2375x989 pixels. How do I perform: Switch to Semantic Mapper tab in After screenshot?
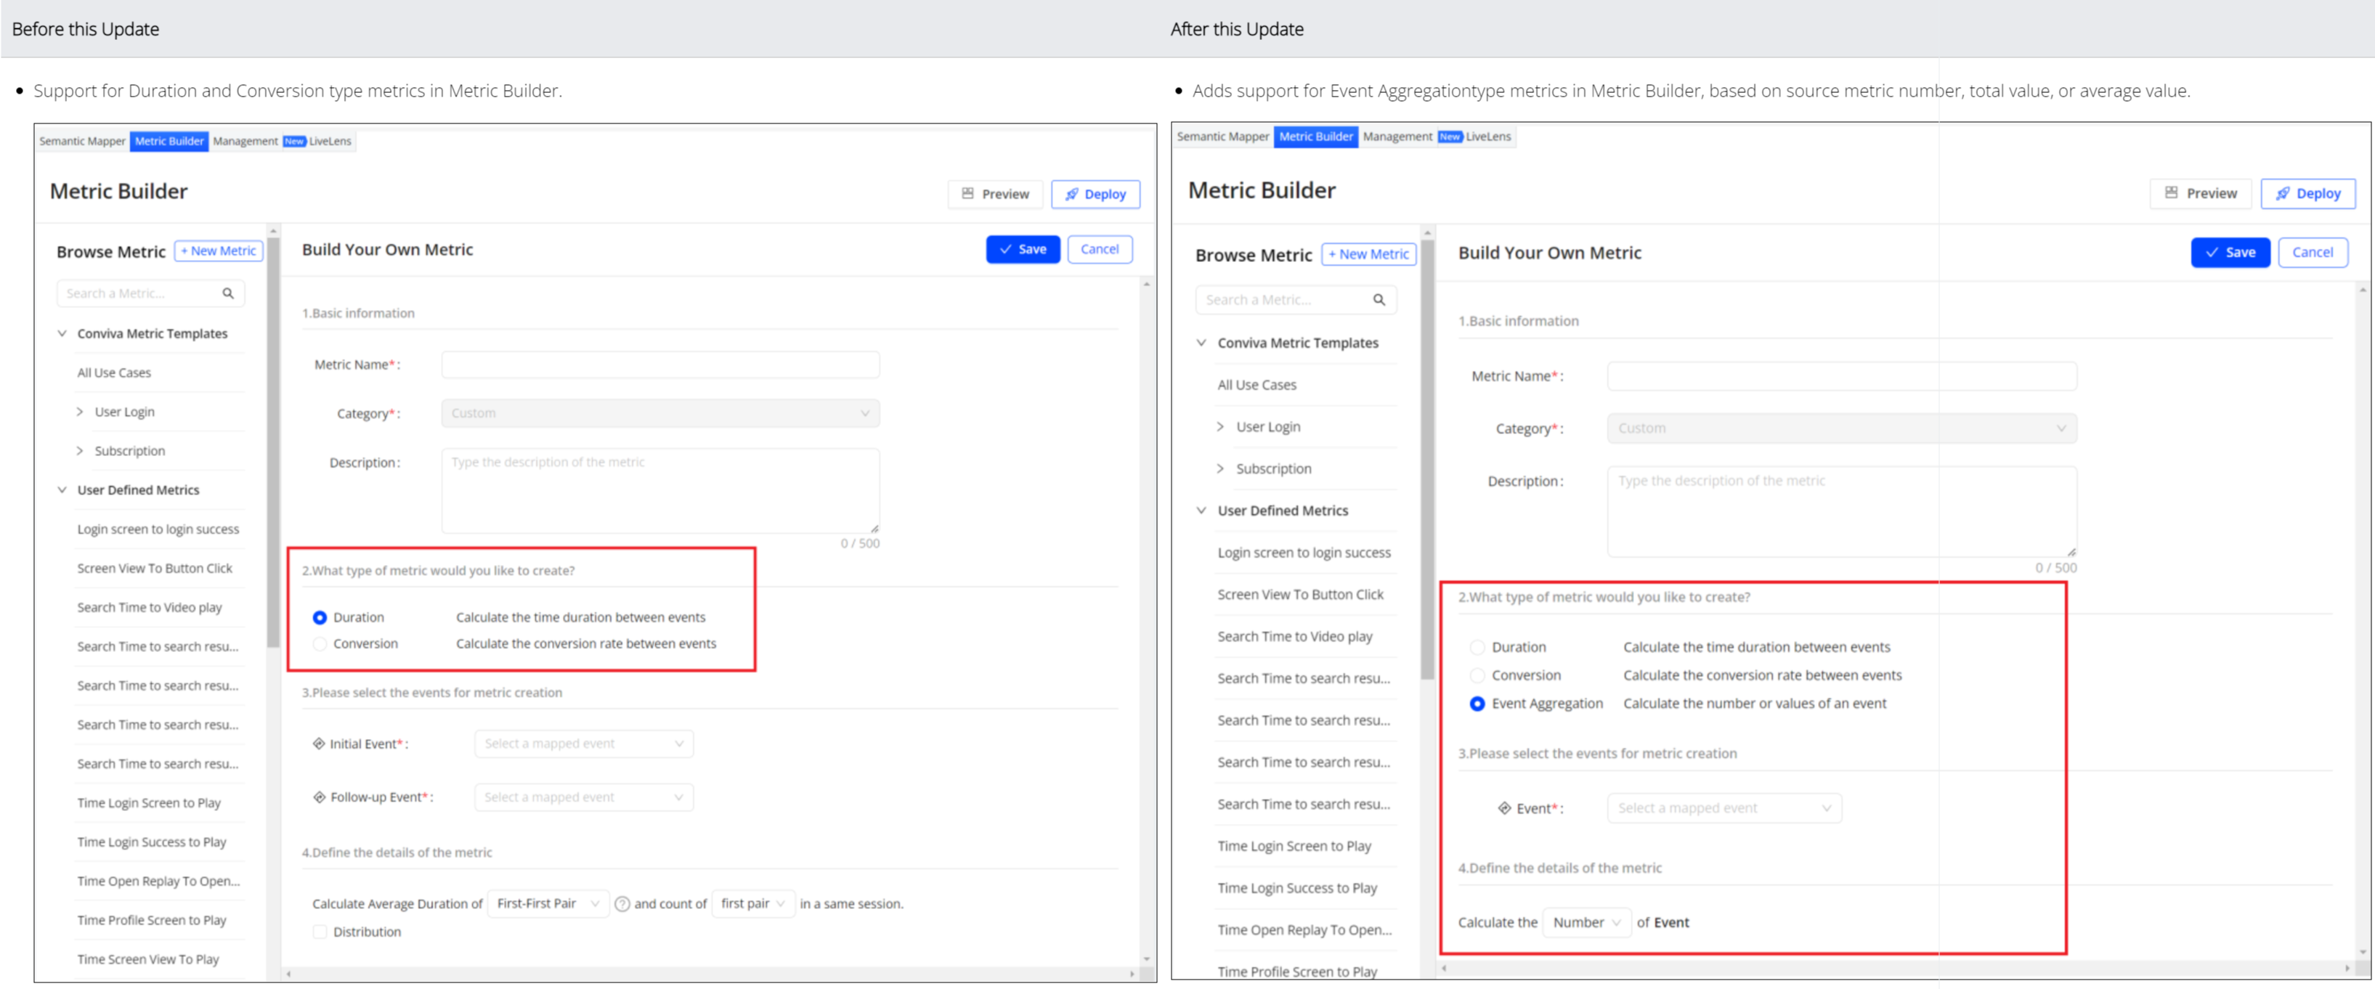pyautogui.click(x=1222, y=137)
